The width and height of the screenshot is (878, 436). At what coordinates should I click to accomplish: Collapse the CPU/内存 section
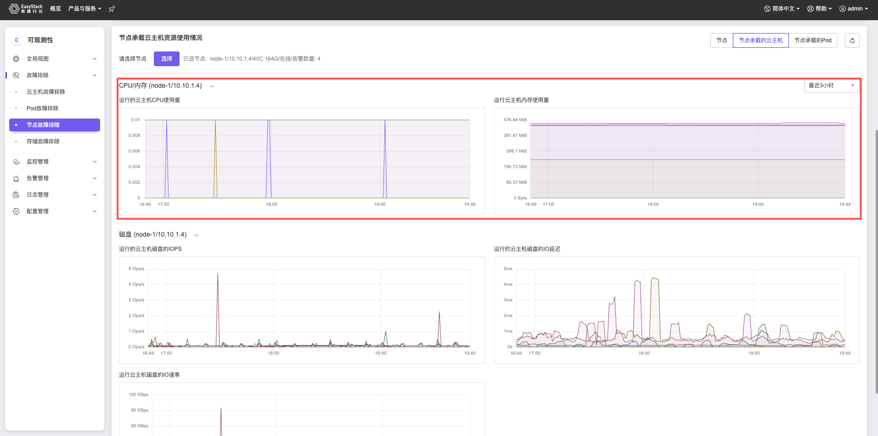(x=212, y=86)
